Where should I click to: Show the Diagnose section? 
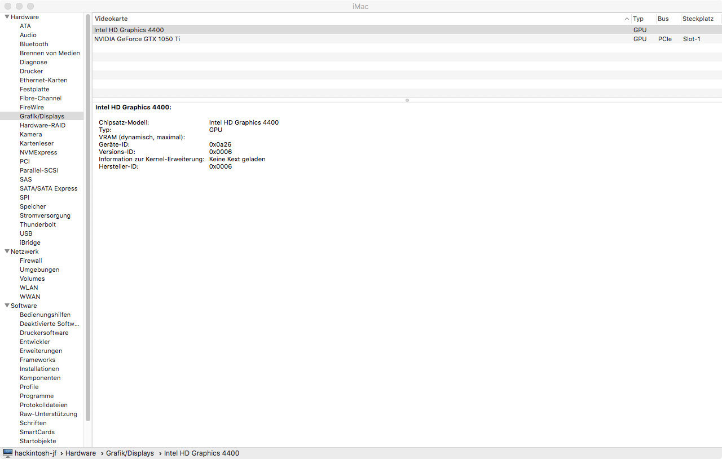pyautogui.click(x=33, y=62)
